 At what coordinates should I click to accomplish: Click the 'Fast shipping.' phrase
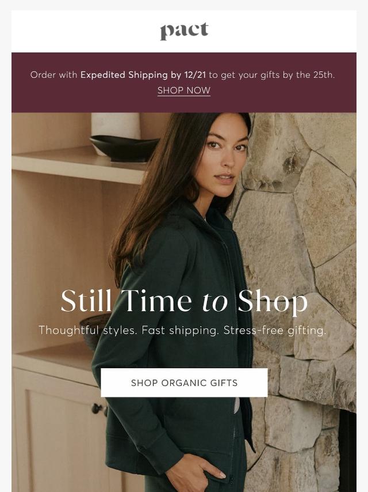180,331
